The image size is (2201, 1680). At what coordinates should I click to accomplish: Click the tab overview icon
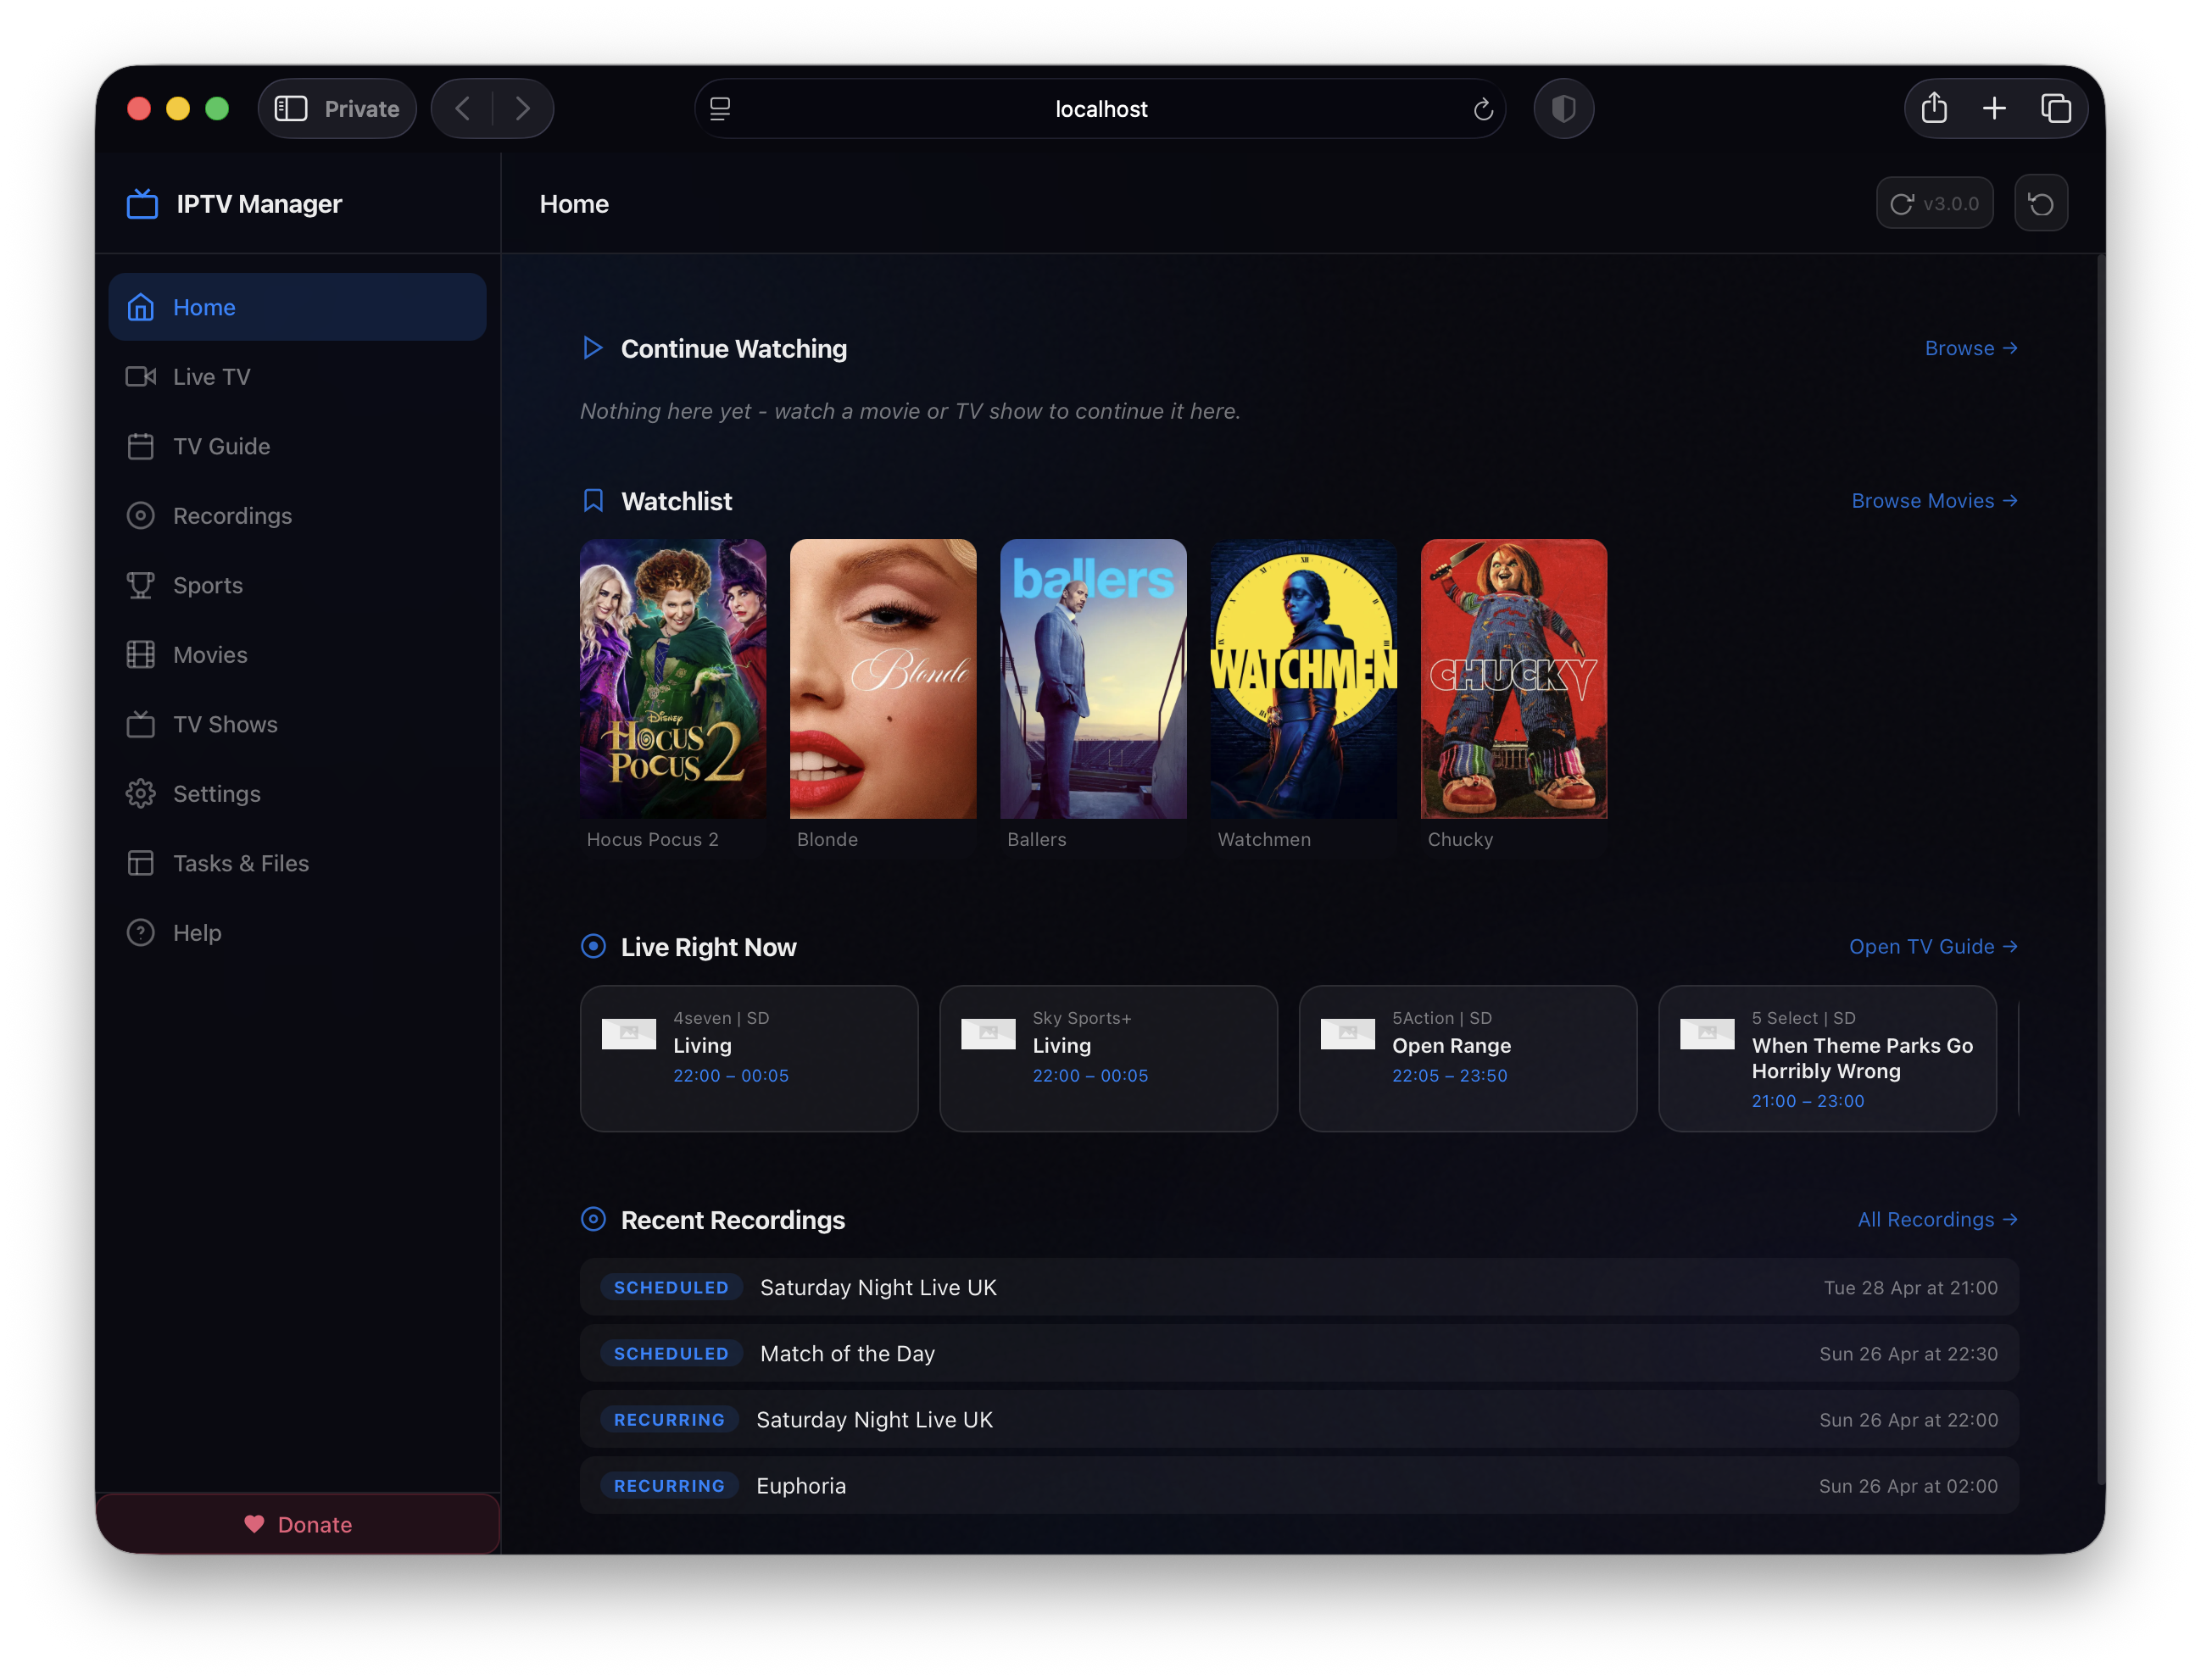click(x=2055, y=108)
